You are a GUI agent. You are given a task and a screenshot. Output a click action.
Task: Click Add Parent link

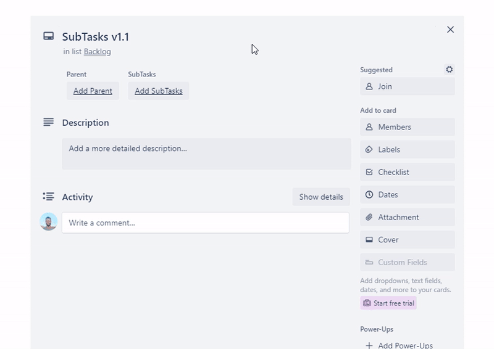[x=93, y=91]
